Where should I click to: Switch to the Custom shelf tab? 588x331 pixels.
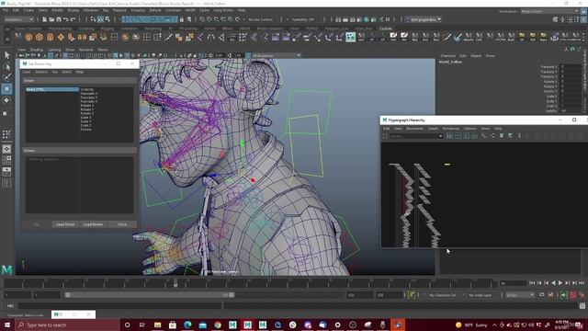click(x=385, y=29)
